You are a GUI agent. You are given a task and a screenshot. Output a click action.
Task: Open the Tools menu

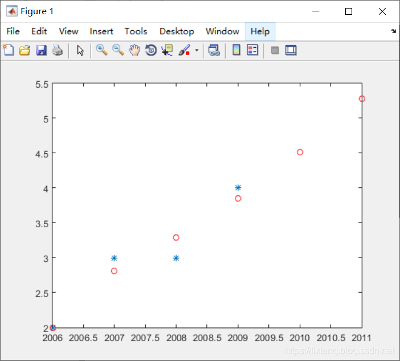click(x=136, y=31)
